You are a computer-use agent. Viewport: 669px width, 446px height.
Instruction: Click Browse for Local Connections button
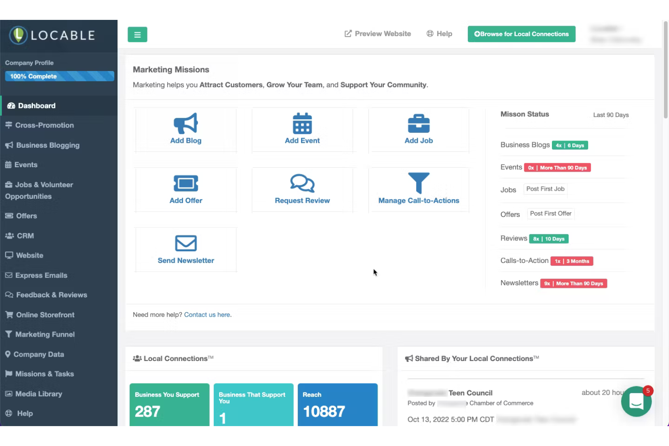pos(522,34)
